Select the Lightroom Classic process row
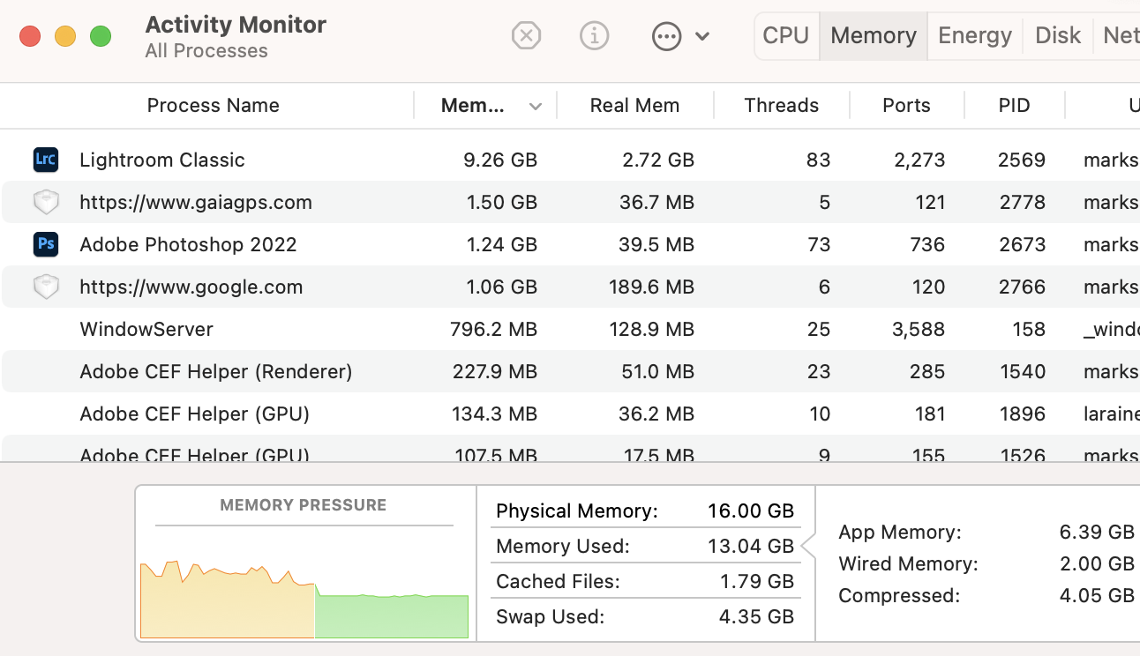Screen dimensions: 1140x656 (571, 160)
